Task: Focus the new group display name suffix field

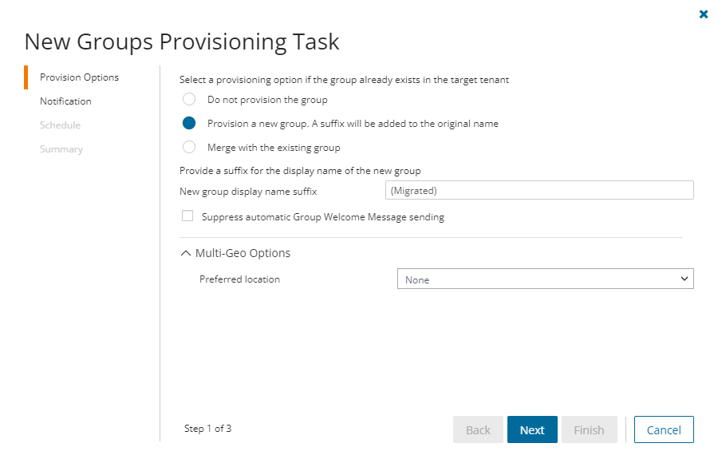Action: pyautogui.click(x=538, y=190)
